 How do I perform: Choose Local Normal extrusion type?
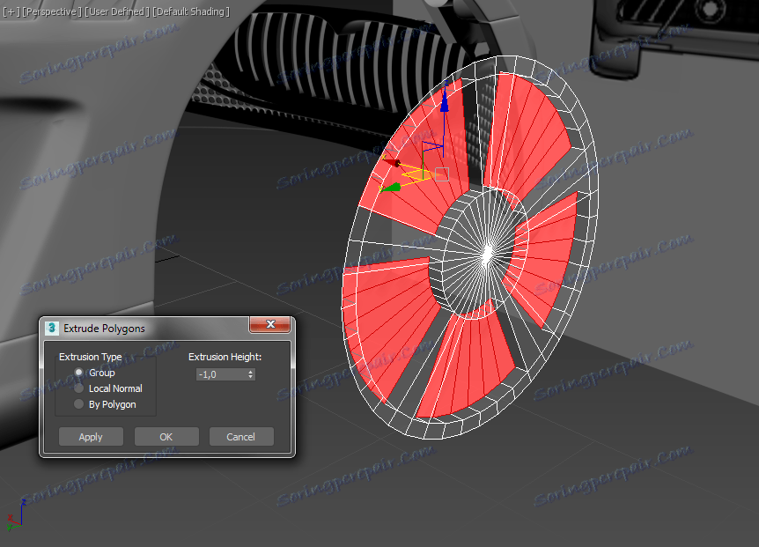[x=79, y=388]
